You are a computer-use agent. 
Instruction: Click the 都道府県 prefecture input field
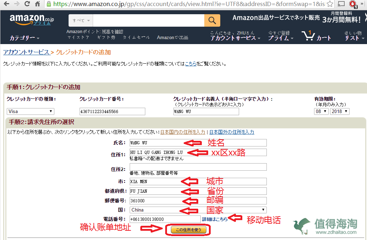pyautogui.click(x=198, y=191)
